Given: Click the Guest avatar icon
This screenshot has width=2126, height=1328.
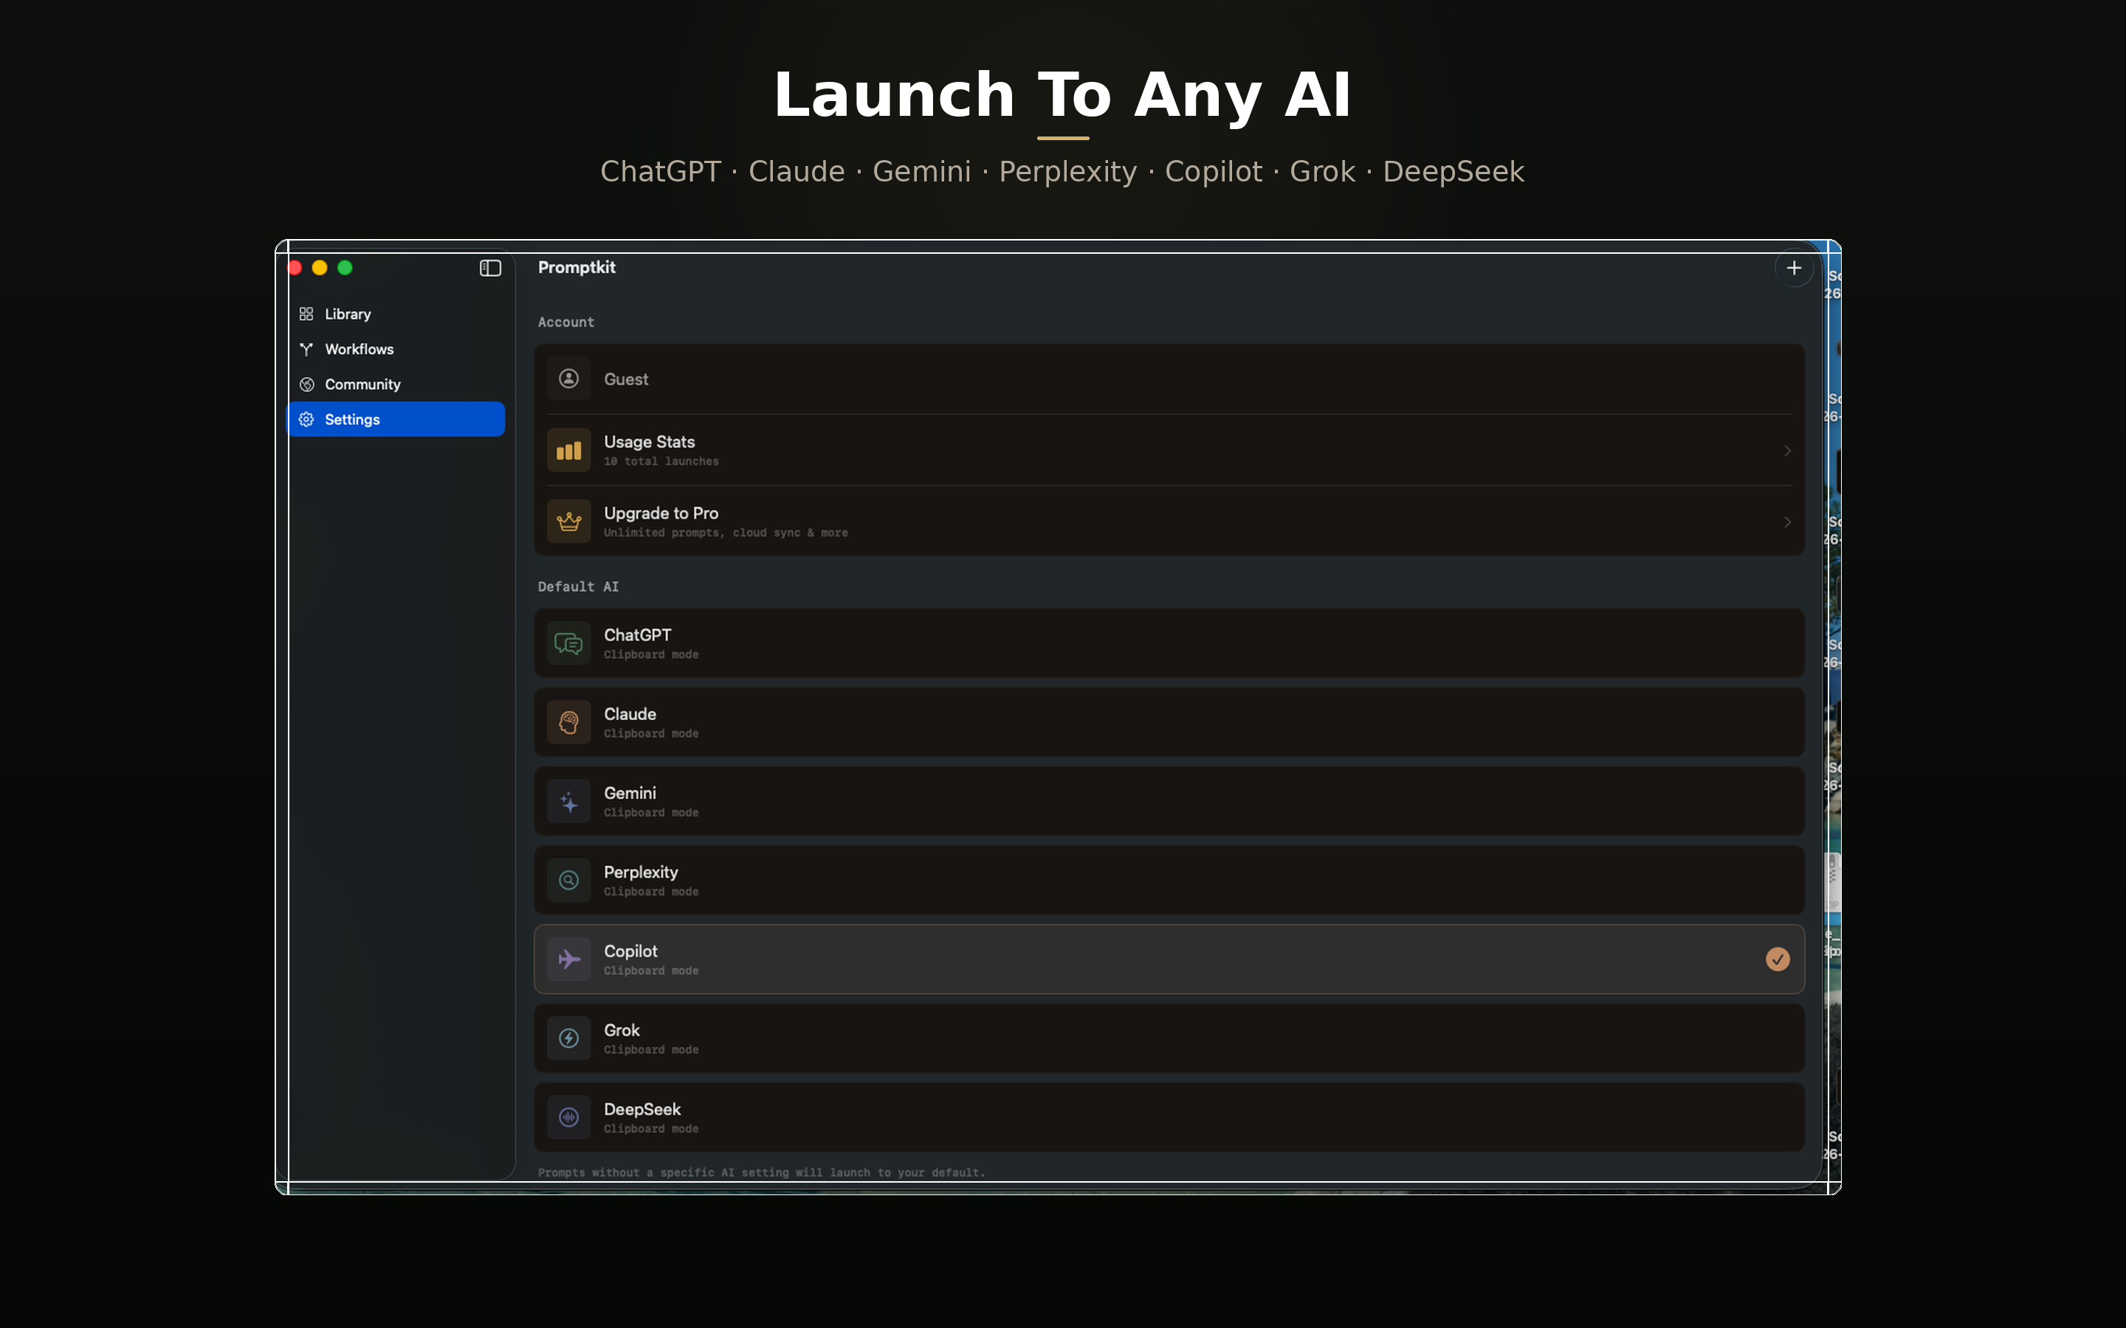Looking at the screenshot, I should pos(568,378).
